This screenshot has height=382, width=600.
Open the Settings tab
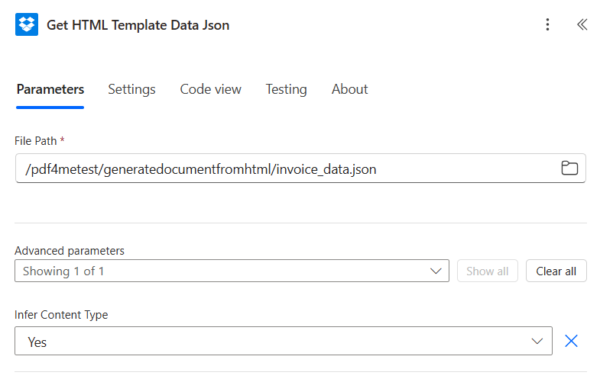pos(131,89)
